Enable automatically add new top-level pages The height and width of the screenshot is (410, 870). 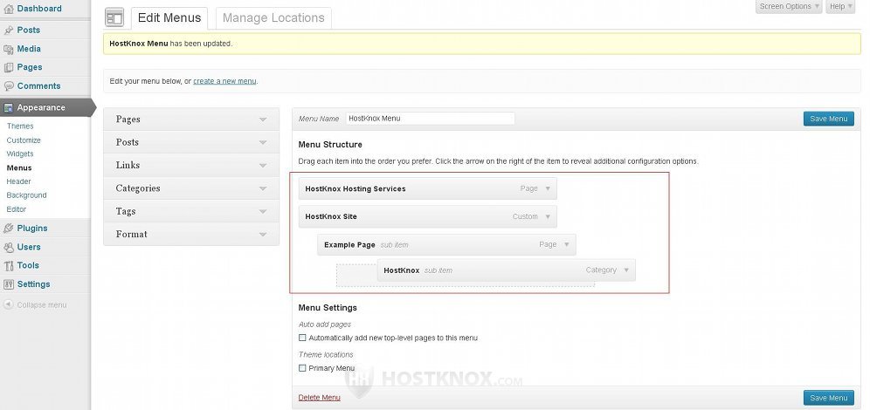pyautogui.click(x=302, y=338)
